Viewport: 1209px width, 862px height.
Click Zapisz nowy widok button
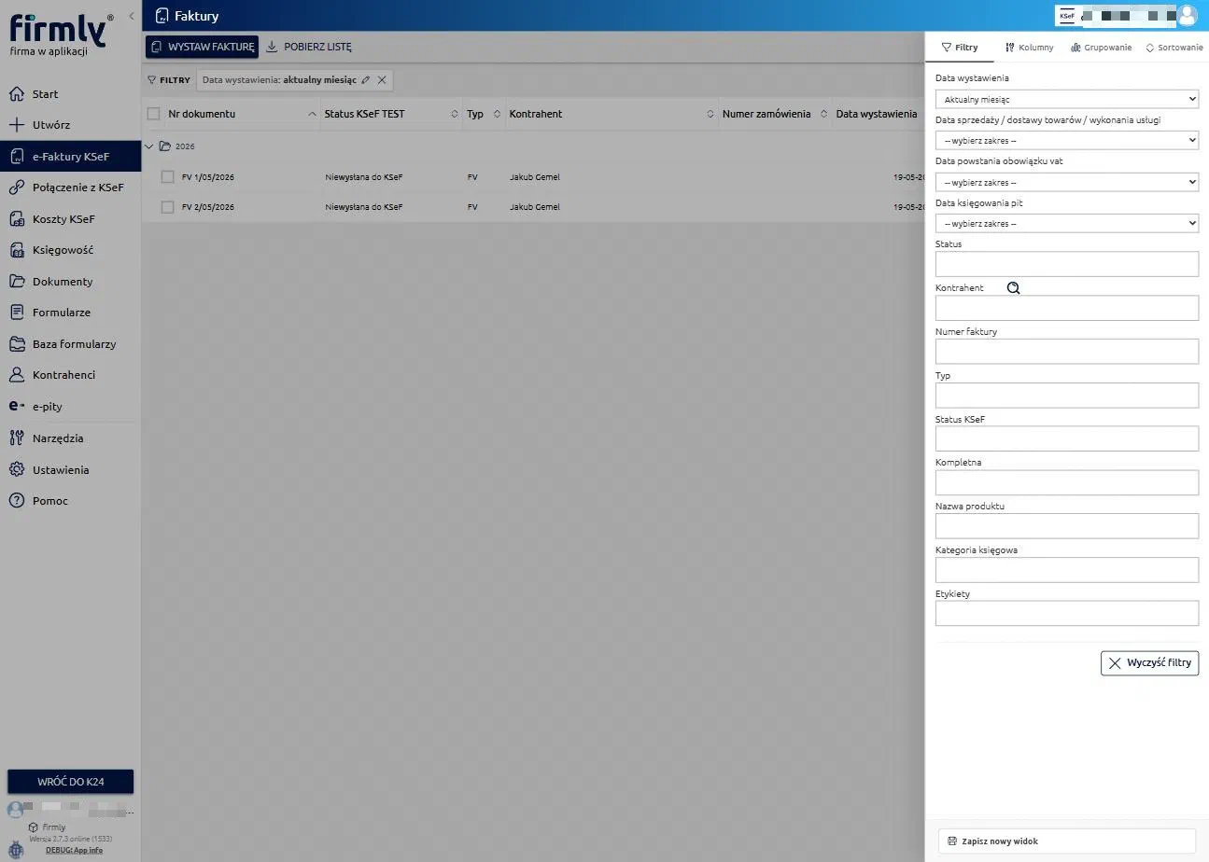coord(1067,841)
